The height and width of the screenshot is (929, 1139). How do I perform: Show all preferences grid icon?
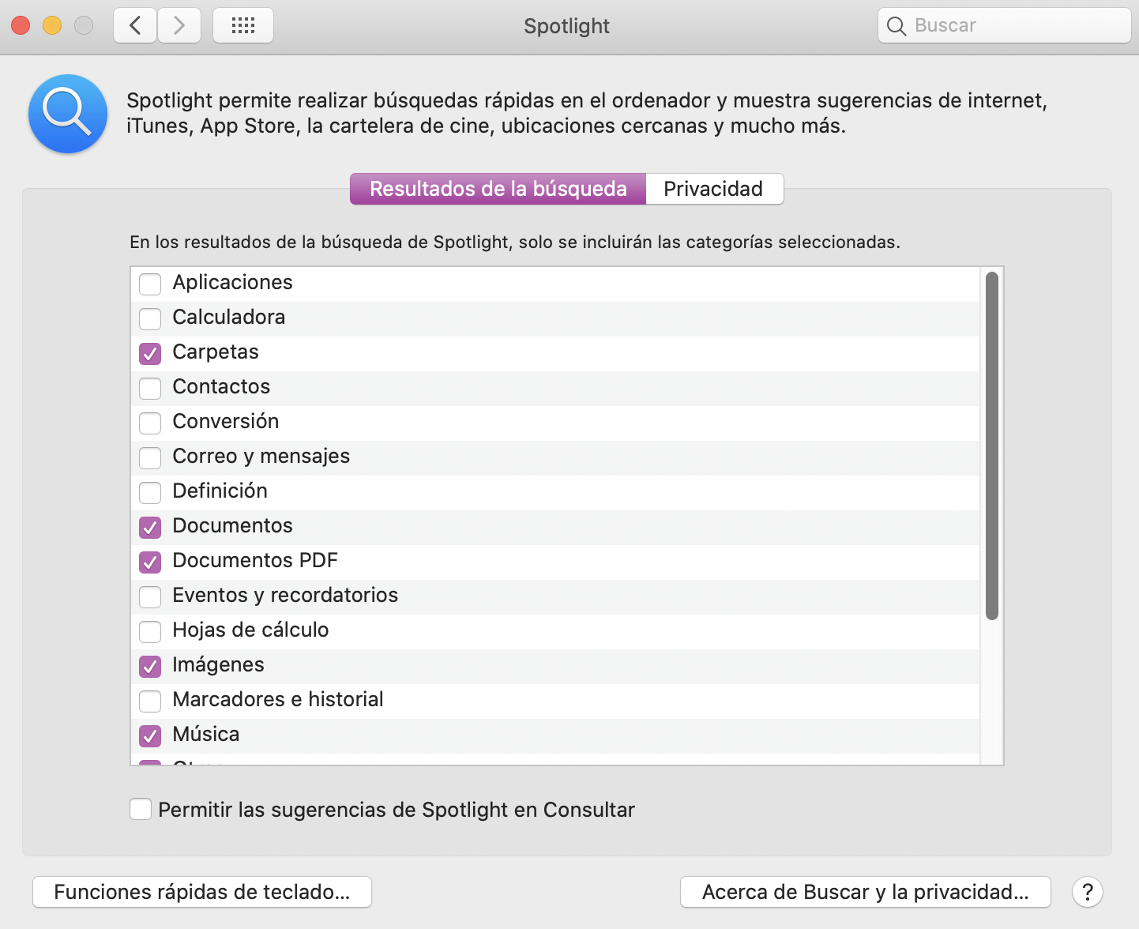pos(243,25)
